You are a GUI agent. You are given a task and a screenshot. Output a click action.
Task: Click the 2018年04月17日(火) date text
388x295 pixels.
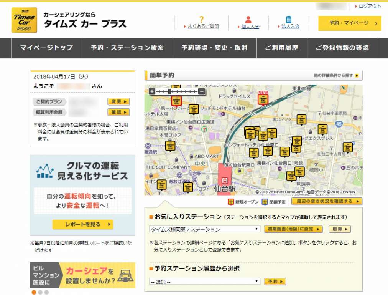point(61,76)
